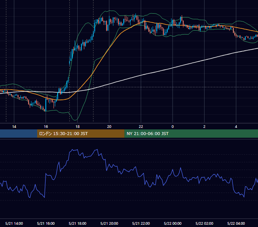Screen dimensions: 258x227
Task: Click the 22 hour axis label
Action: (x=141, y=127)
